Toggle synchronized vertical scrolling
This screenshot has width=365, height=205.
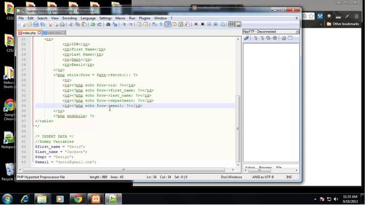[139, 24]
